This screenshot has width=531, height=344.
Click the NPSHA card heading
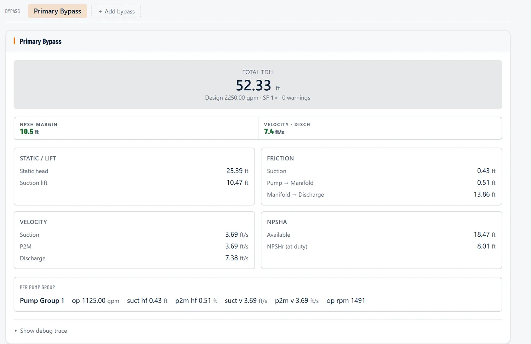(277, 222)
